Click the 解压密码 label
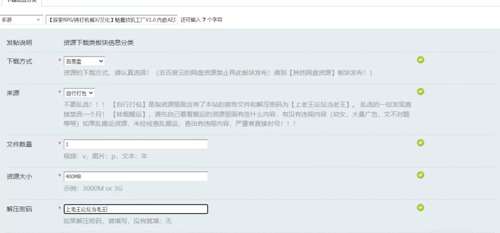 pyautogui.click(x=19, y=209)
